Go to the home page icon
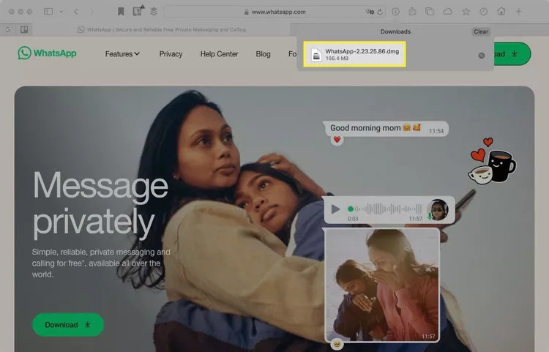This screenshot has width=549, height=352. (x=501, y=11)
